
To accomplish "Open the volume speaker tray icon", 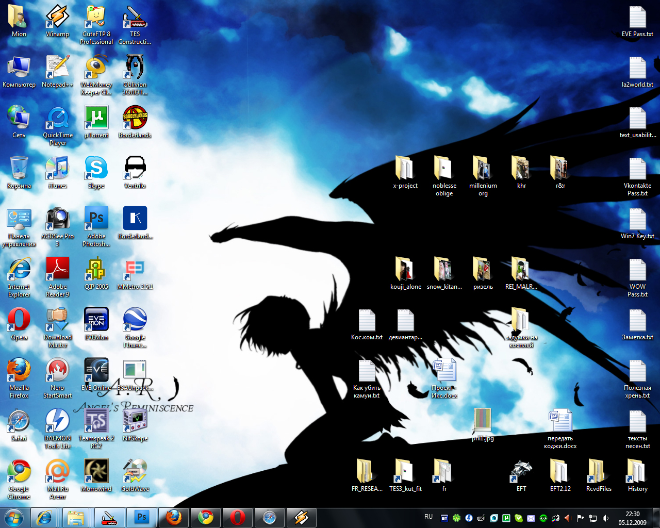I will pyautogui.click(x=605, y=518).
